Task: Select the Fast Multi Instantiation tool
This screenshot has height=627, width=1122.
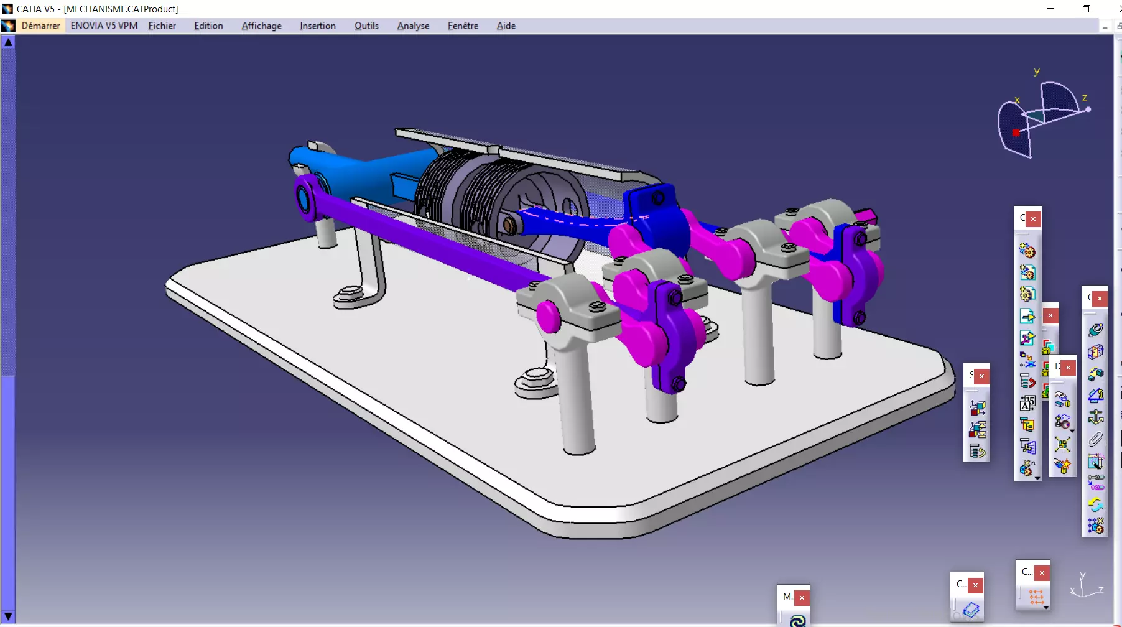Action: click(x=1027, y=468)
